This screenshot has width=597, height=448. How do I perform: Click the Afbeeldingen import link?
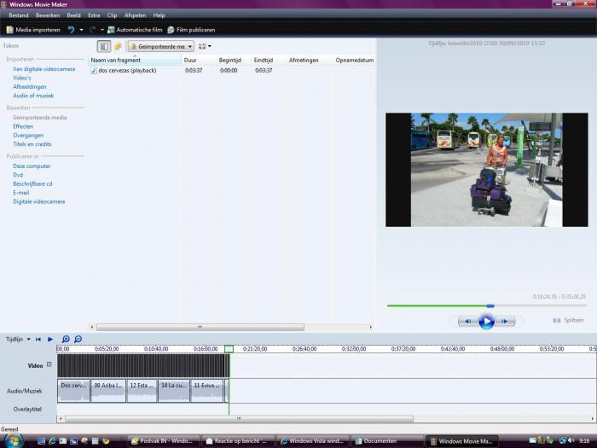point(29,87)
